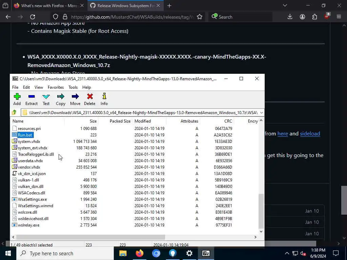The width and height of the screenshot is (347, 260).
Task: Open the Help menu in 7-Zip
Action: point(86,87)
